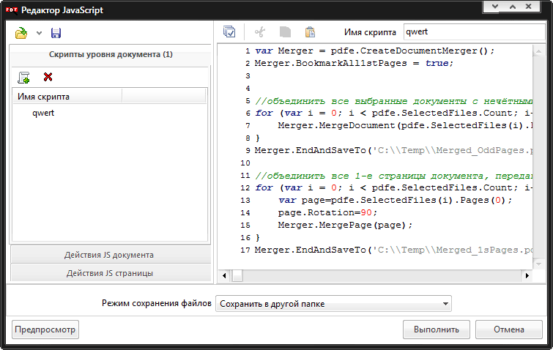Click the PDF app icon in title bar

(x=12, y=10)
